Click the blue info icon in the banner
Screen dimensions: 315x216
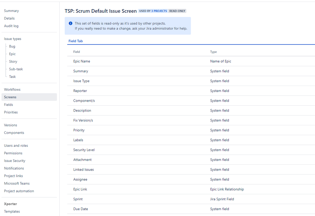pos(71,23)
